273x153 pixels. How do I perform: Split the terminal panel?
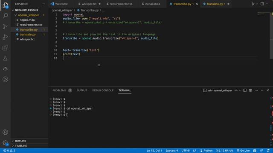[245, 91]
